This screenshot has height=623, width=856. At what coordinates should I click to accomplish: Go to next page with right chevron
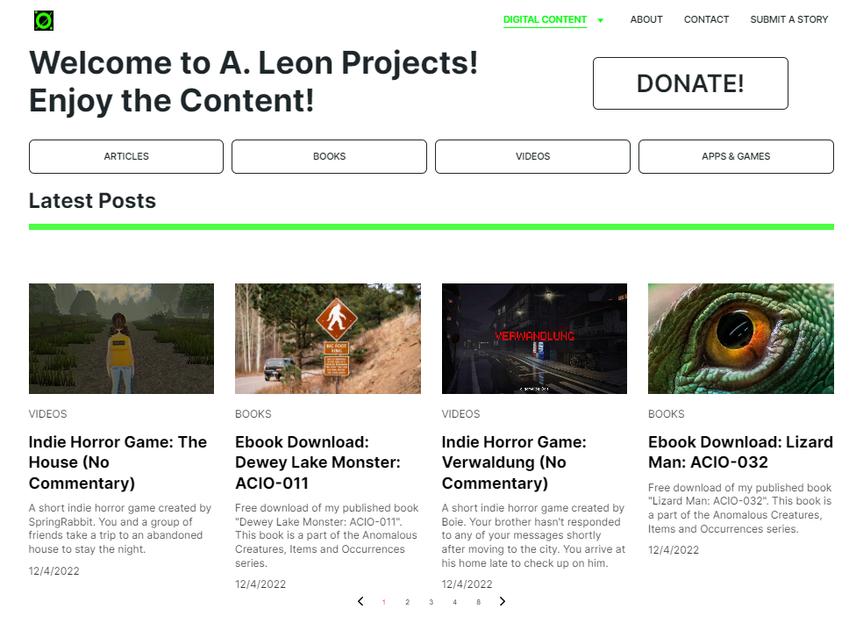pos(503,601)
